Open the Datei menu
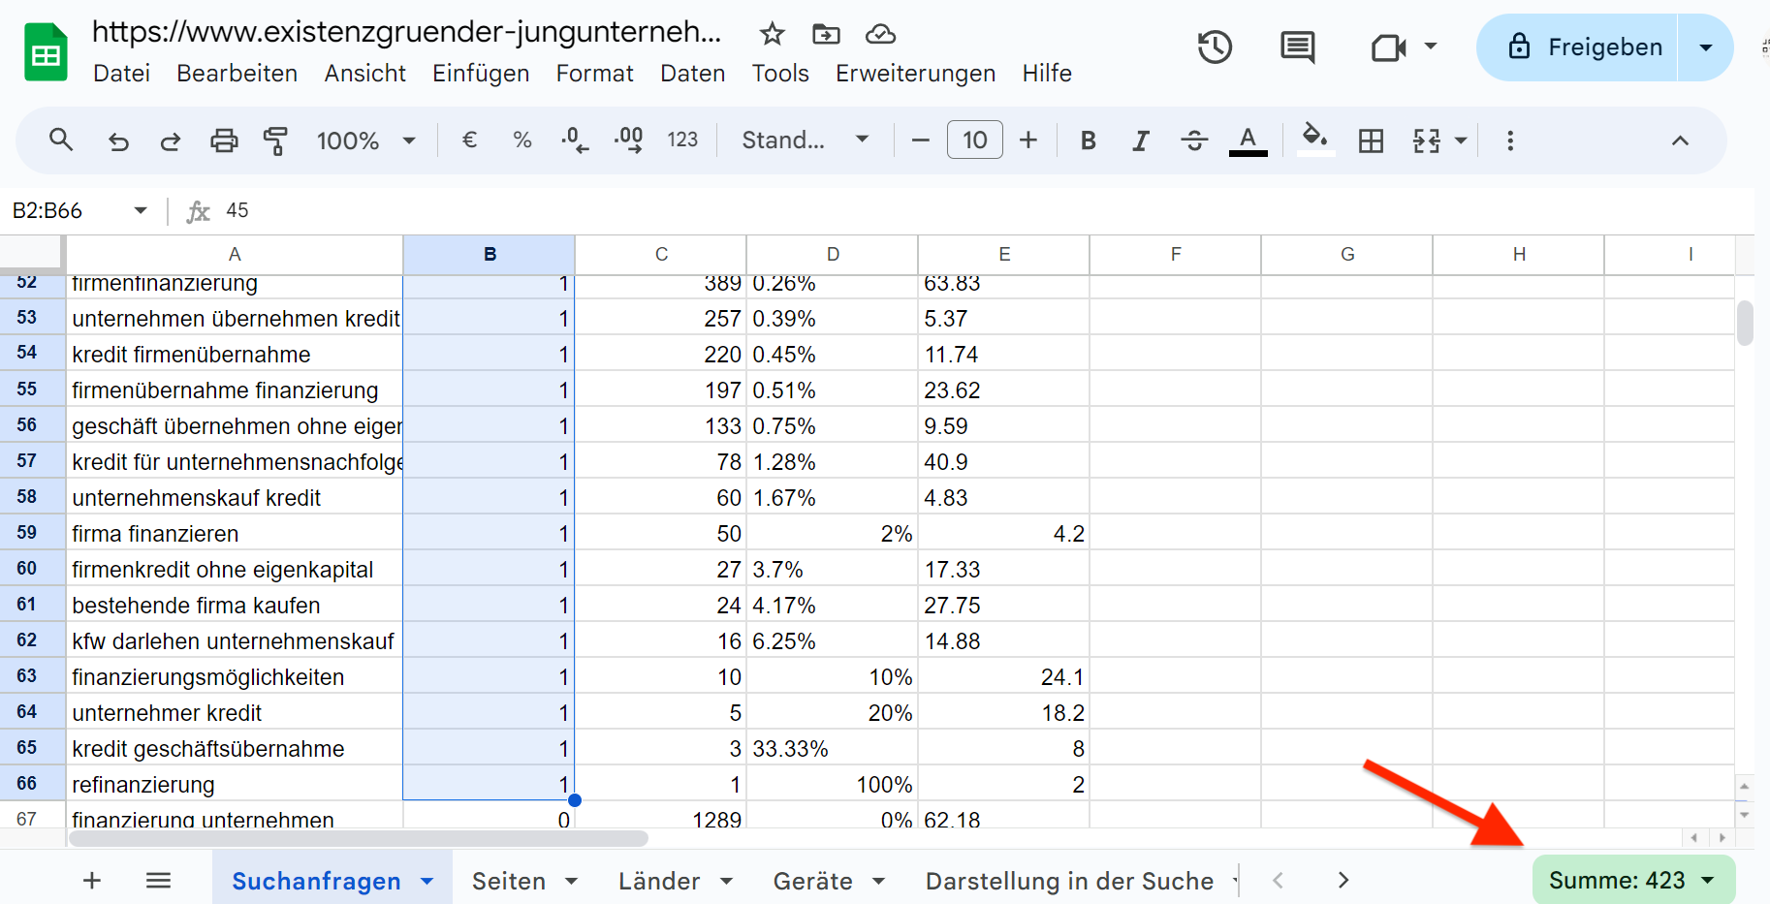 click(x=121, y=74)
